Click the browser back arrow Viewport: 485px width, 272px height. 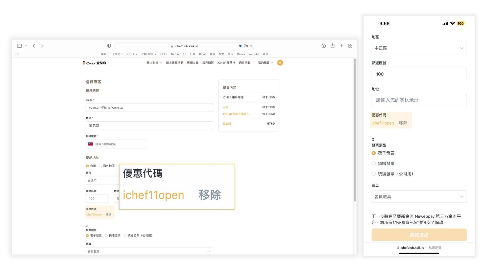point(34,46)
